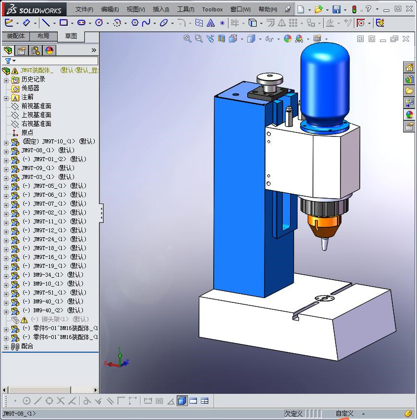Toggle the angle snap

[x=171, y=401]
